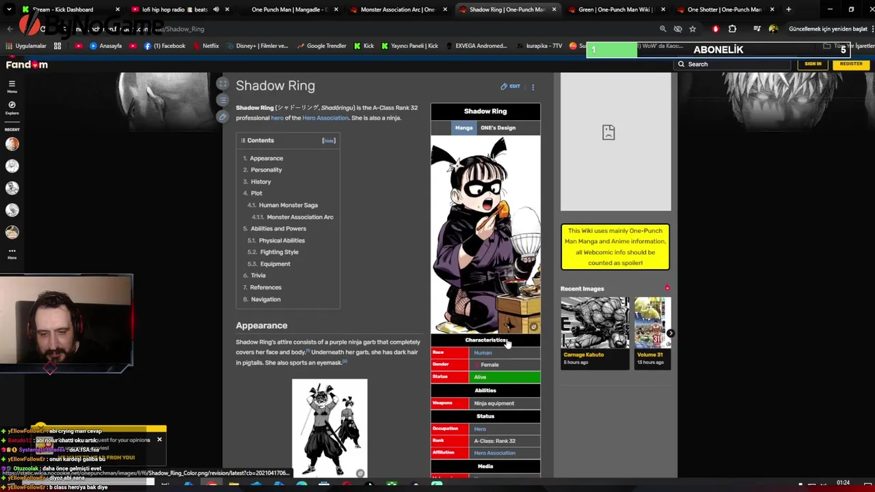Screen dimensions: 875x492
Task: Open the Shadow Ring infobox main image
Action: pos(485,234)
